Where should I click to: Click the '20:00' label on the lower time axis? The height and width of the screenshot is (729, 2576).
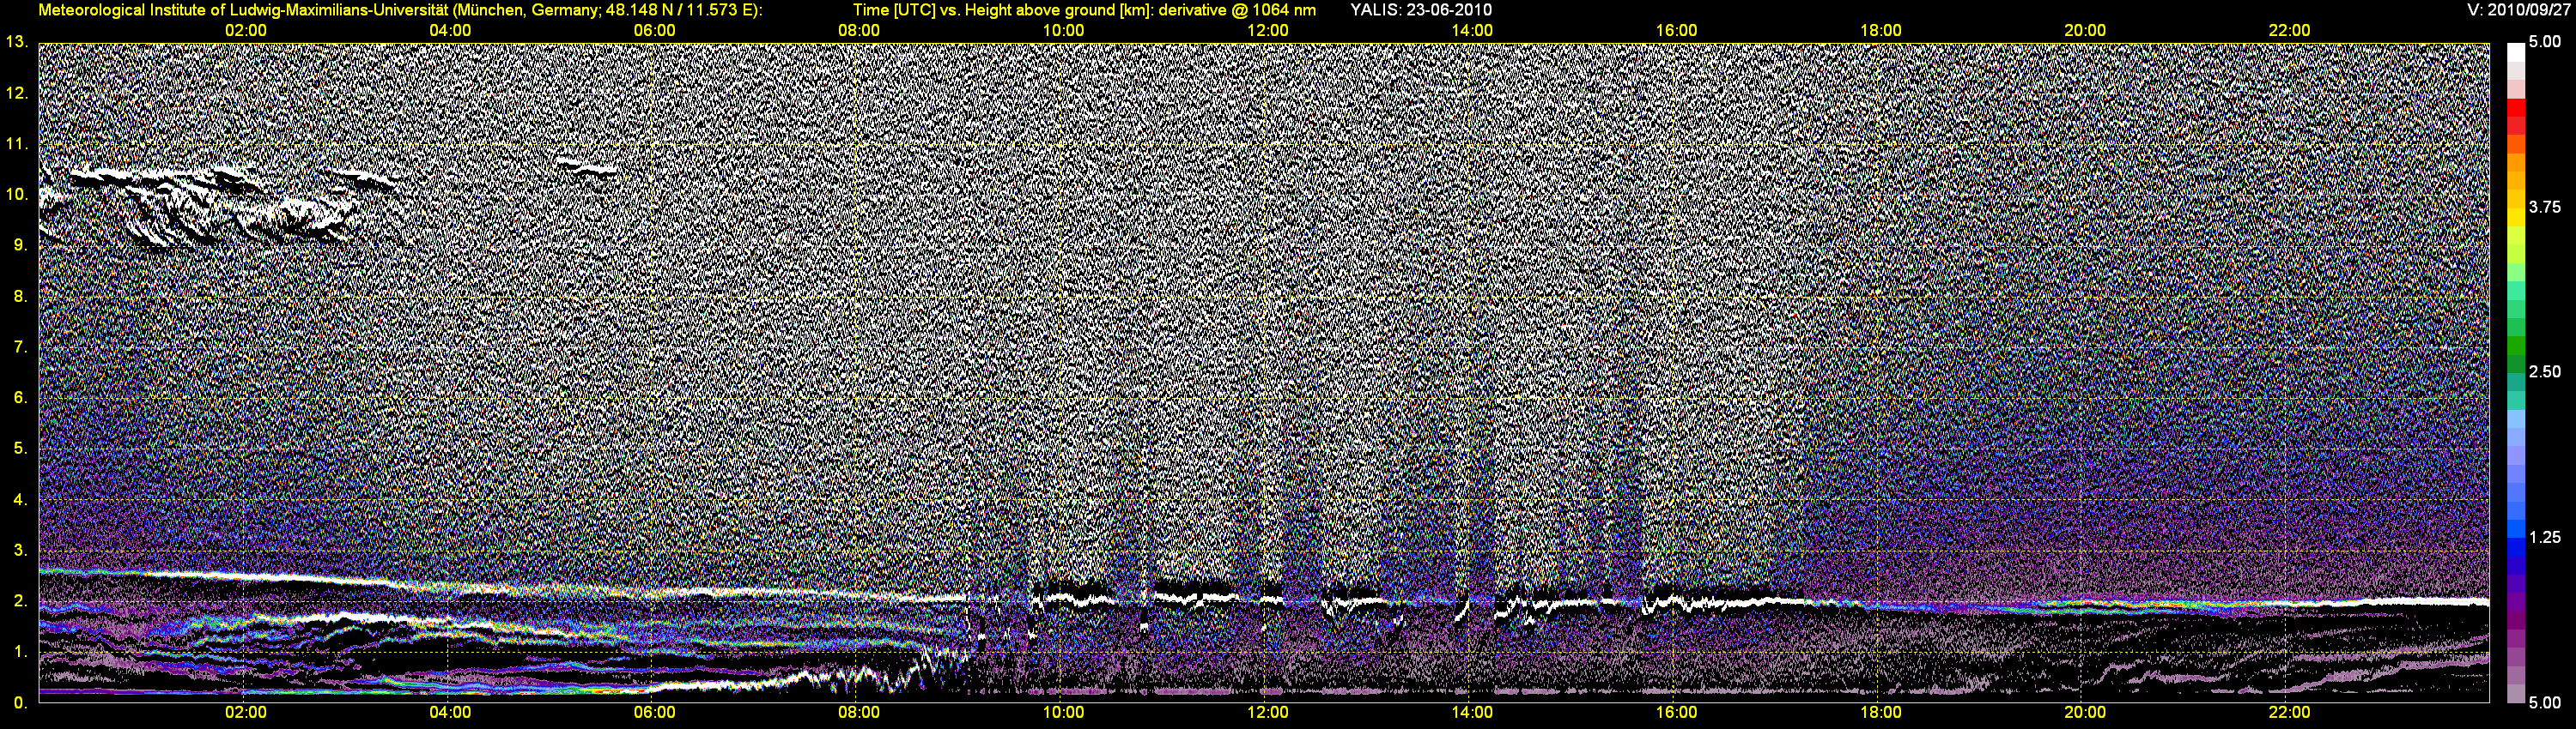point(2085,712)
